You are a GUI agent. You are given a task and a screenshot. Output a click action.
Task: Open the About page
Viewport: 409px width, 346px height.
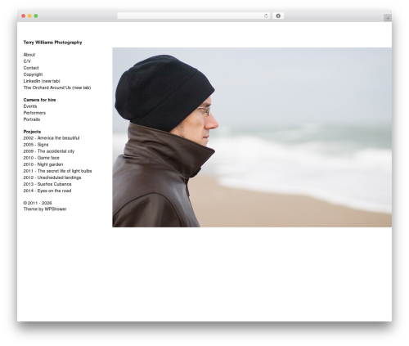pos(29,55)
